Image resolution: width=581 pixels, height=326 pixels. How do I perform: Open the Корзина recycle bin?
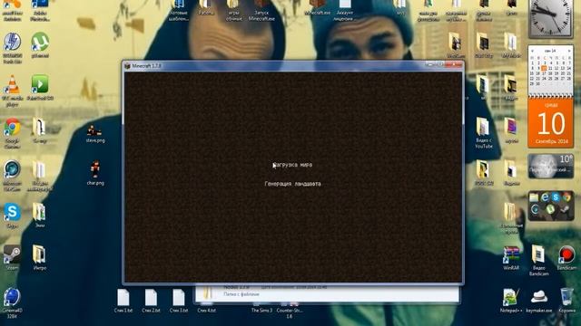(x=566, y=301)
